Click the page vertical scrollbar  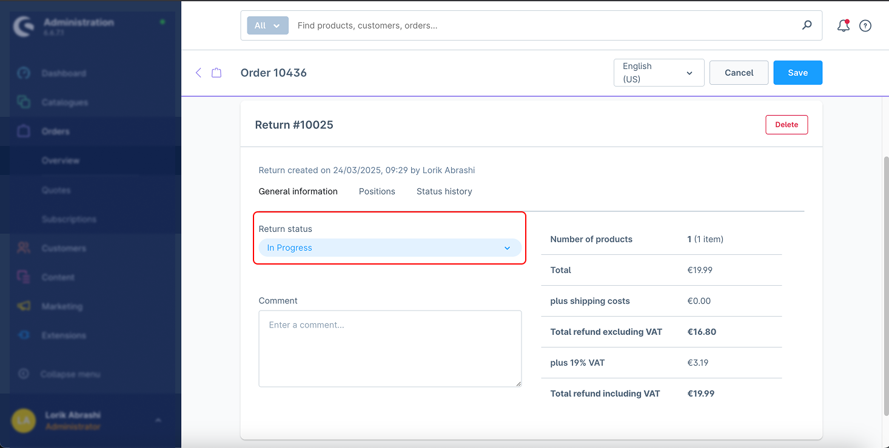885,285
